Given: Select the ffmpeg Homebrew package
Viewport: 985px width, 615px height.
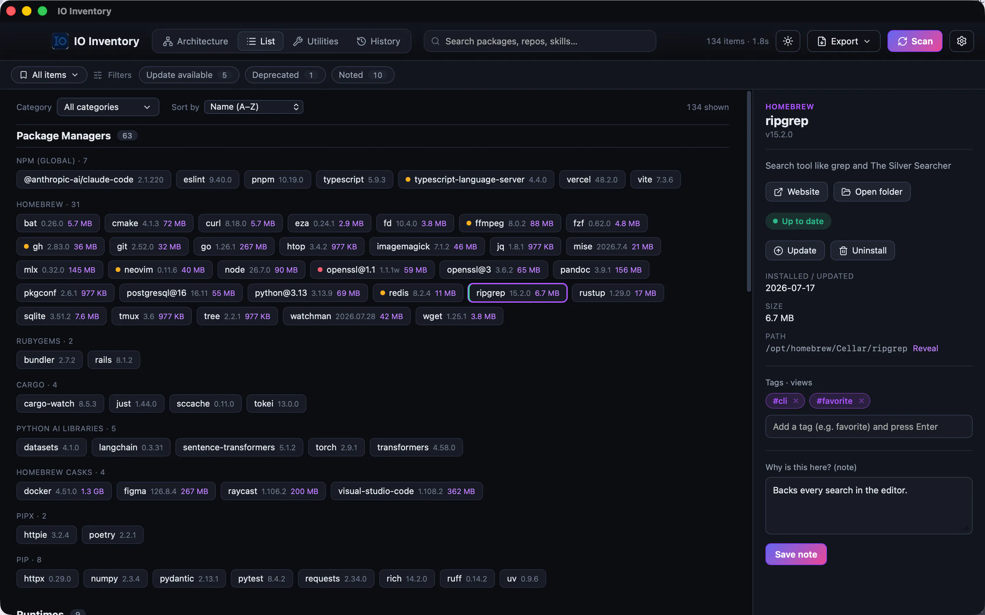Looking at the screenshot, I should 510,223.
